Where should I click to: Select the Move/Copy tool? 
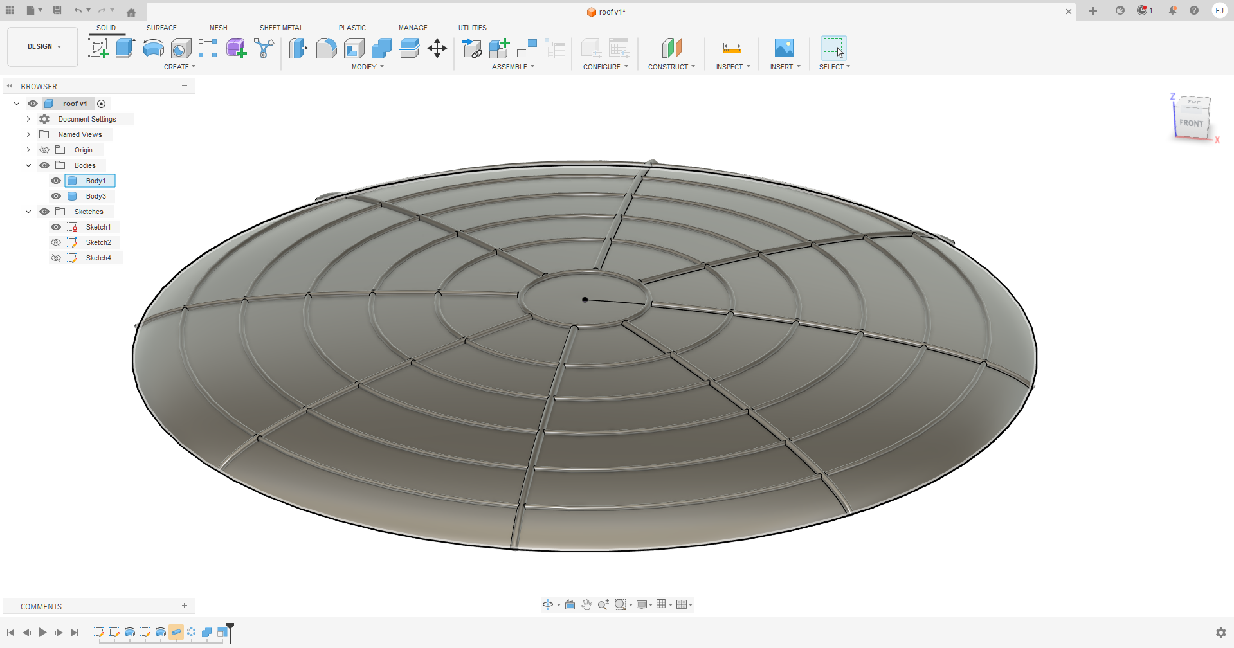point(437,48)
